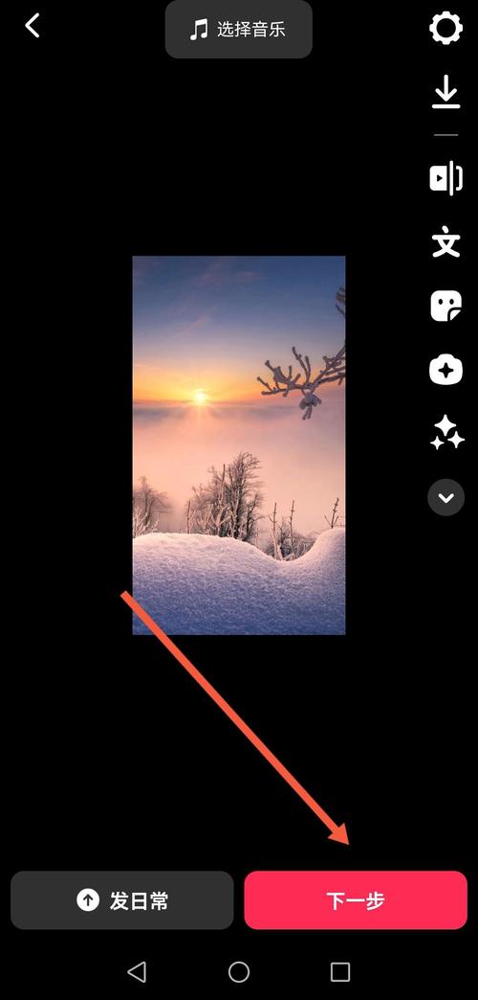The height and width of the screenshot is (1000, 478).
Task: Go back using the top-left arrow
Action: click(x=32, y=26)
